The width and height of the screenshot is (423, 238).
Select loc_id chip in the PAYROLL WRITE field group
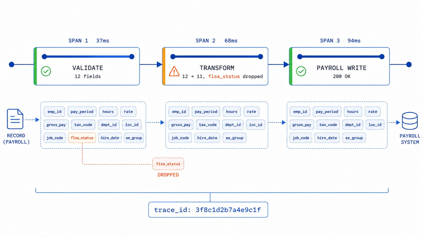tap(375, 125)
